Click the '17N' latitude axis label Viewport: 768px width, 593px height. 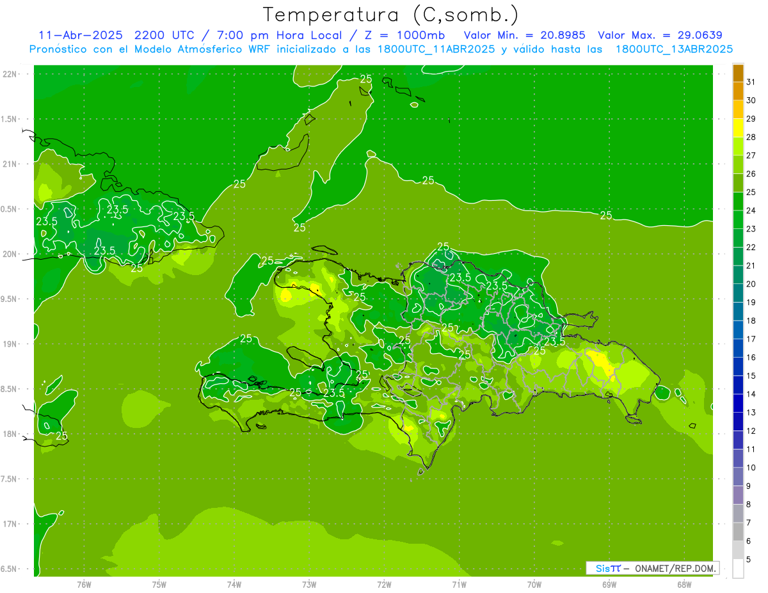tap(11, 524)
